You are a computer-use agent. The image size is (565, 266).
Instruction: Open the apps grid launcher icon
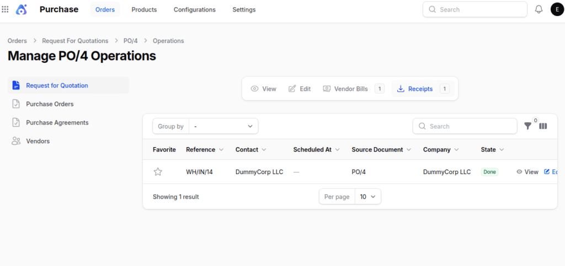5,9
